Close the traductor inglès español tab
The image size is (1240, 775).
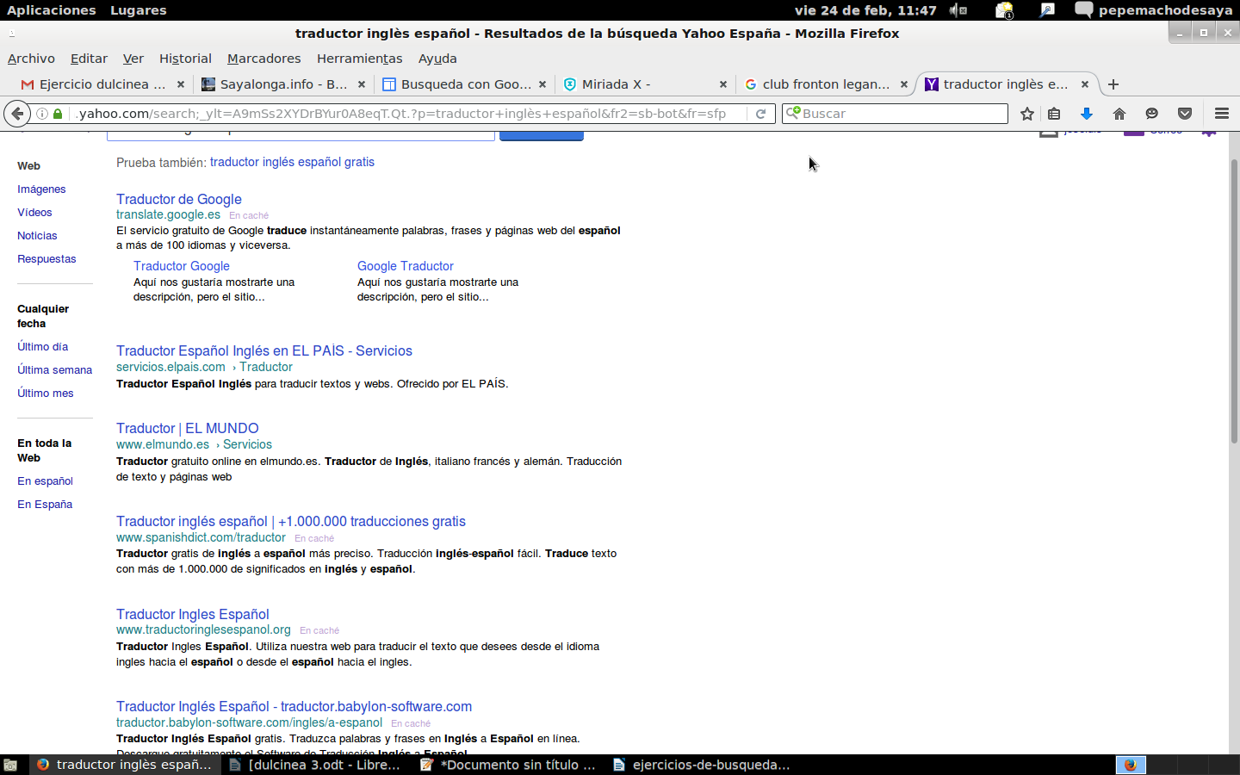point(1085,84)
